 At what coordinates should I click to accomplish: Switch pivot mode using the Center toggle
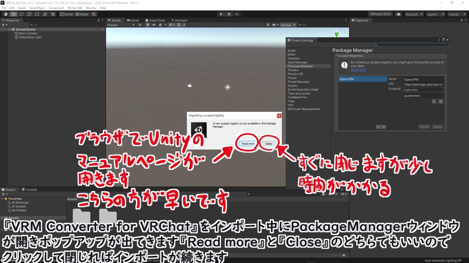tap(67, 14)
